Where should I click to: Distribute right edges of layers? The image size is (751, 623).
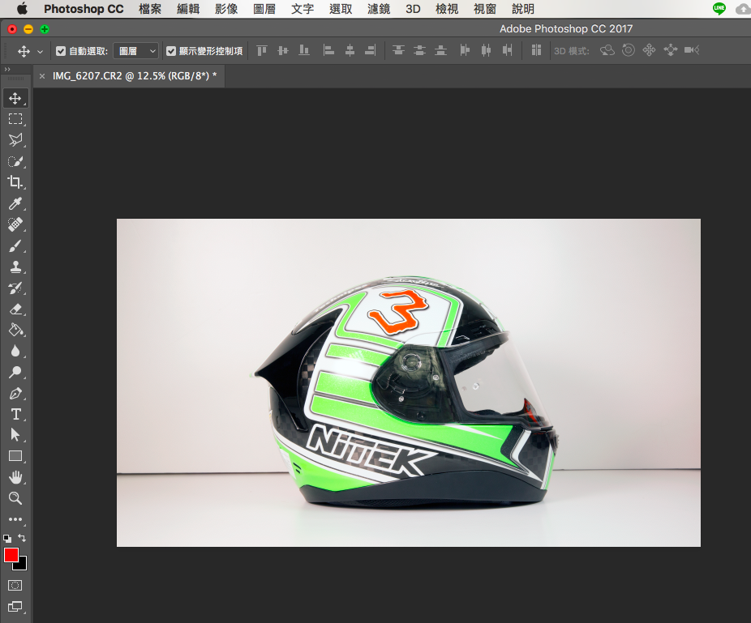pos(507,50)
